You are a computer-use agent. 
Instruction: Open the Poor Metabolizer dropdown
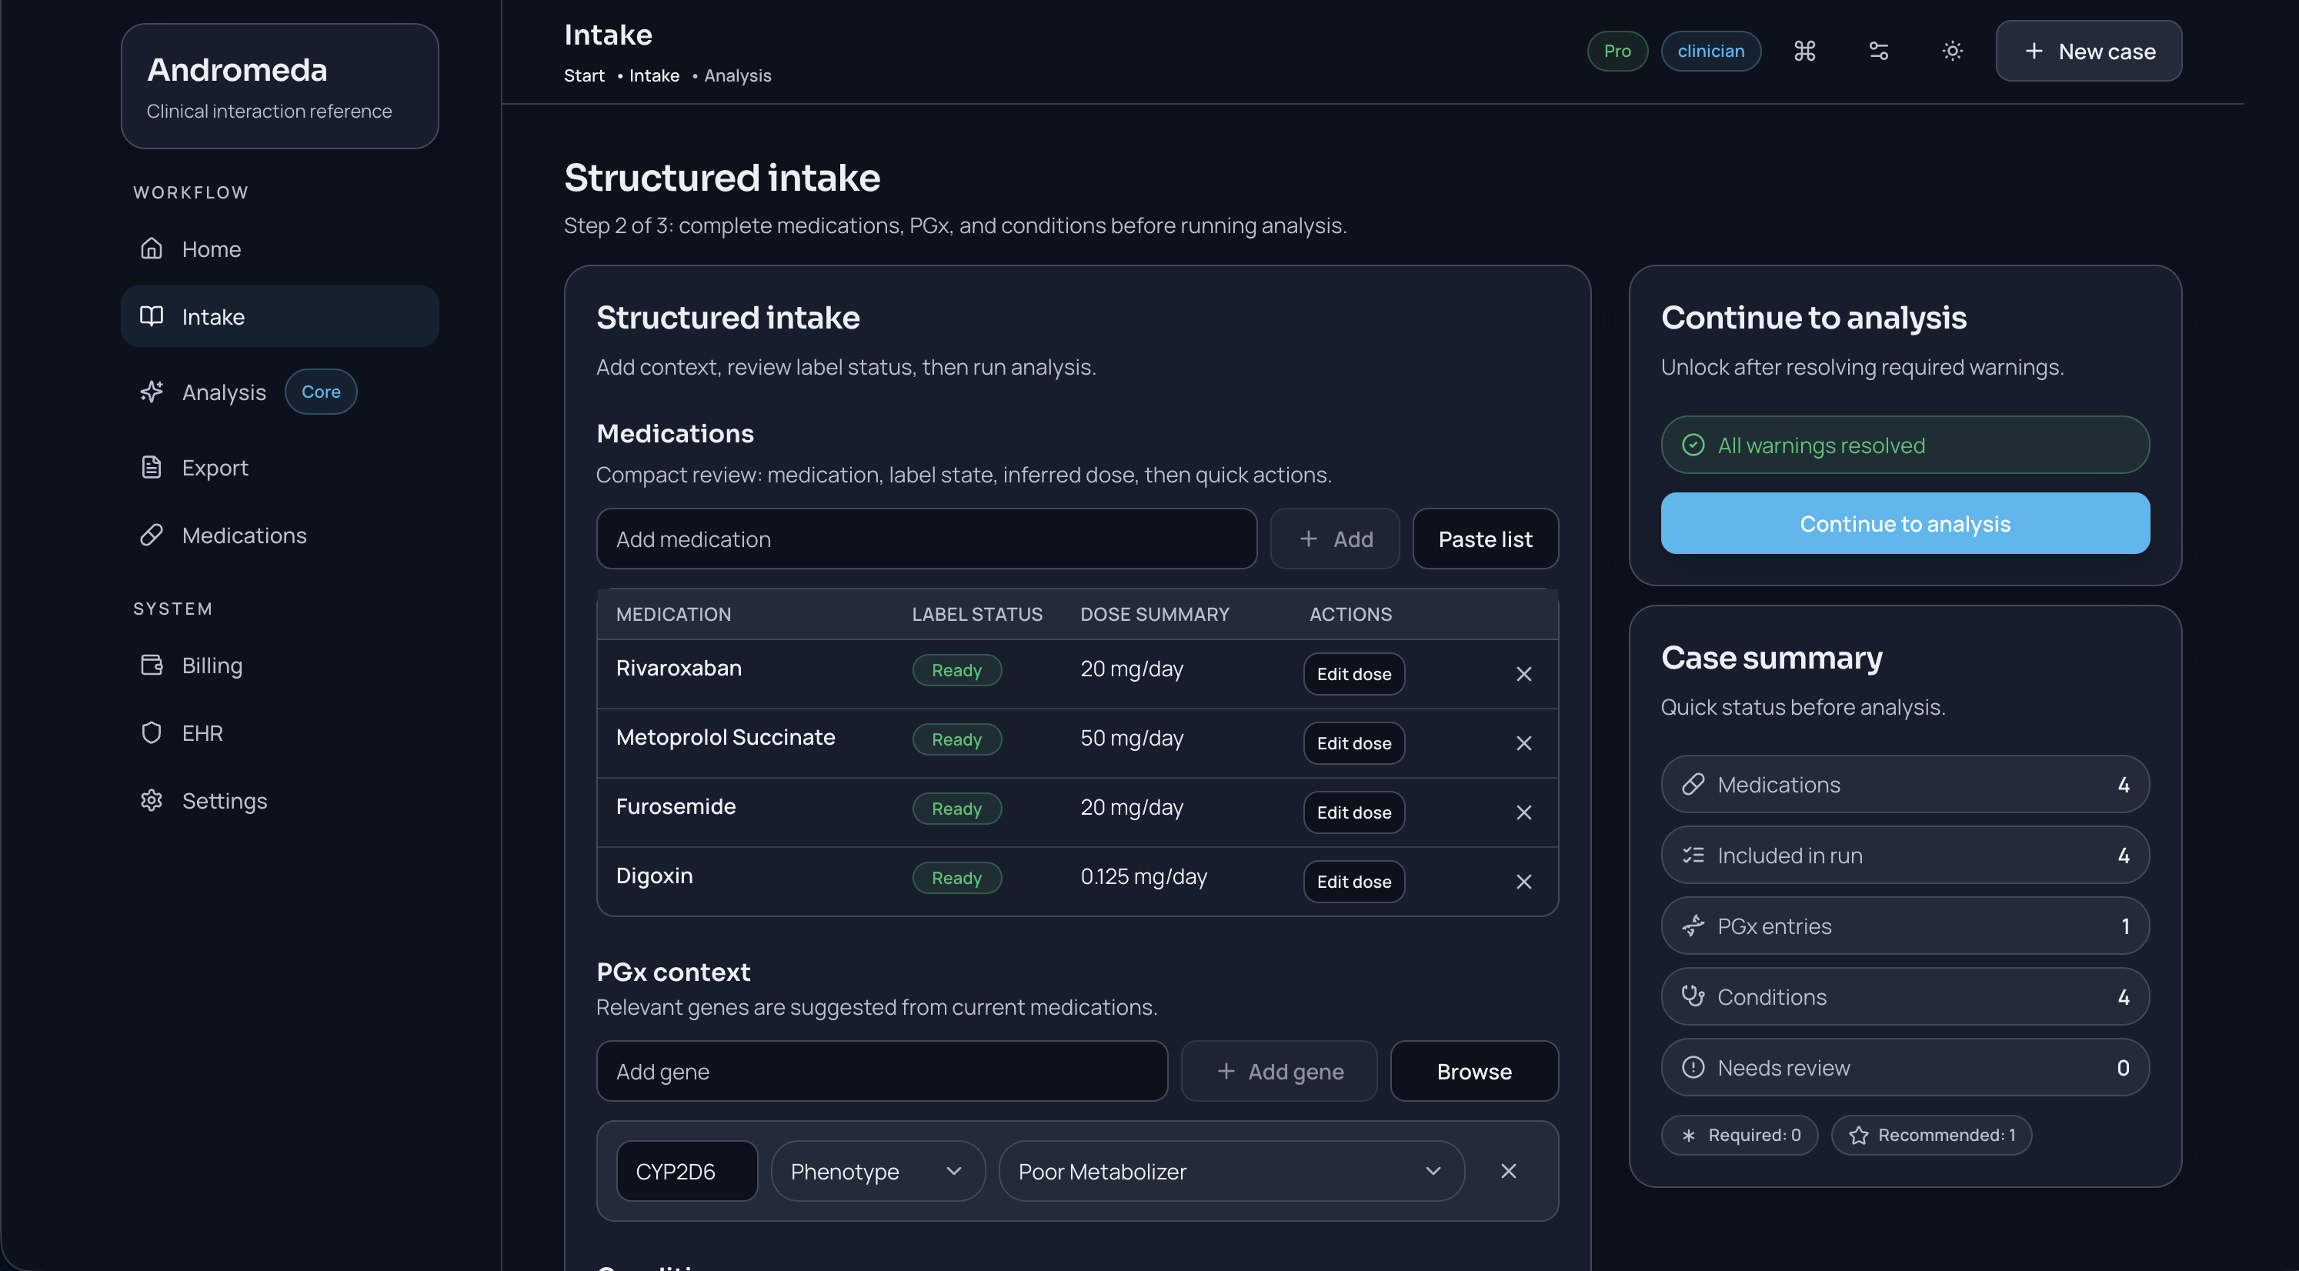point(1230,1171)
